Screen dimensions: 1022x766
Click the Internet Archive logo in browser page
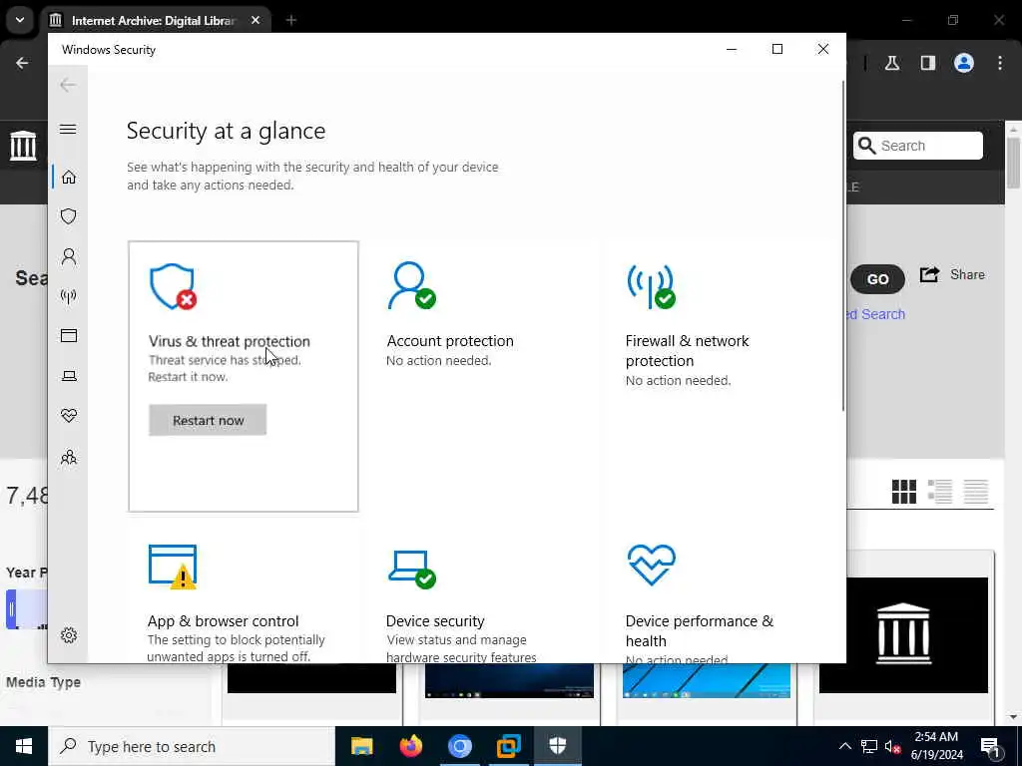tap(23, 146)
